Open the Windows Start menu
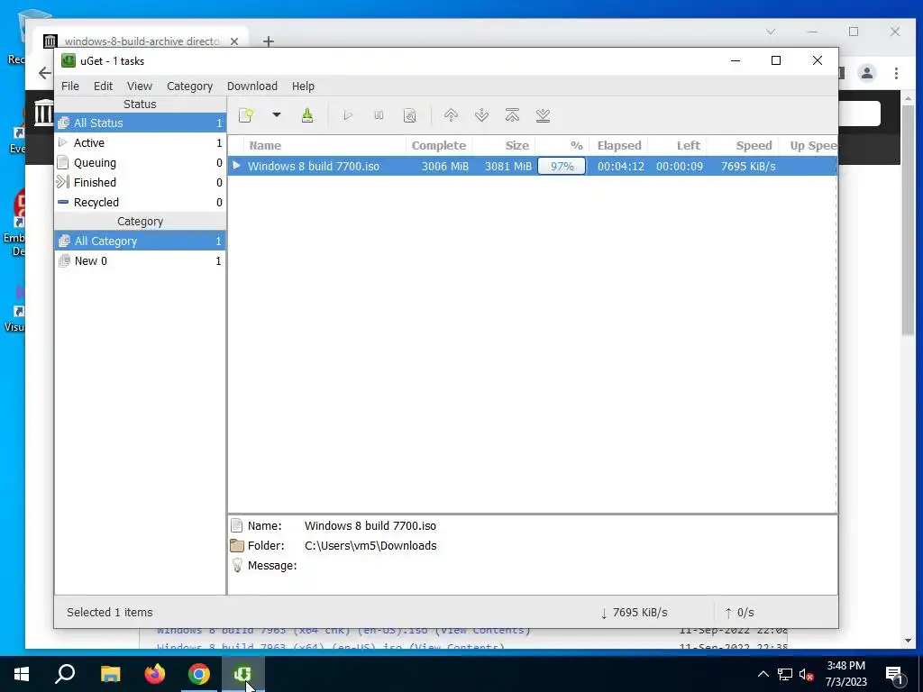 pyautogui.click(x=22, y=674)
